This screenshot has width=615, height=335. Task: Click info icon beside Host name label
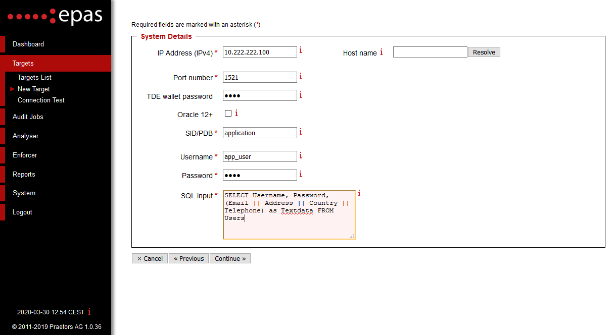coord(381,52)
